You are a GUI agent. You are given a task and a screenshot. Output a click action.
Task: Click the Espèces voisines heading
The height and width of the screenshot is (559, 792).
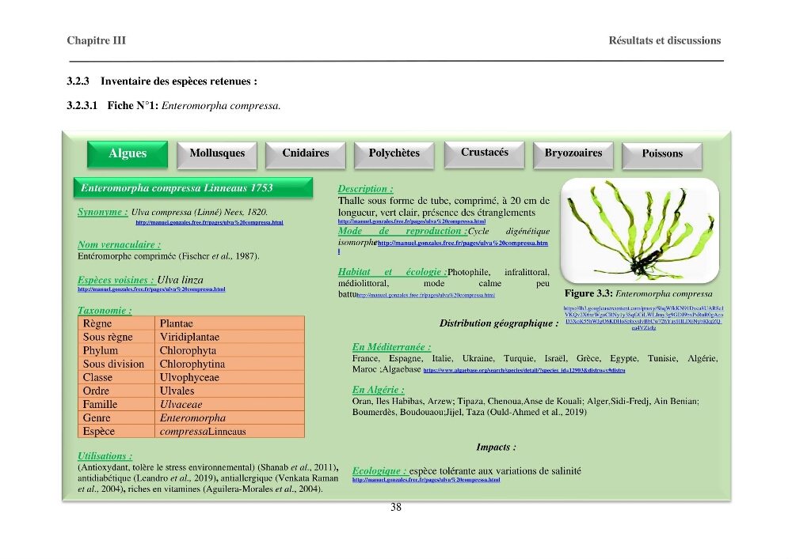[x=116, y=280]
